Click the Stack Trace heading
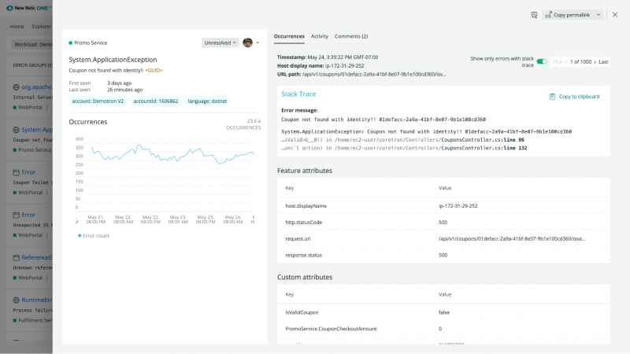The width and height of the screenshot is (630, 354). click(x=298, y=94)
